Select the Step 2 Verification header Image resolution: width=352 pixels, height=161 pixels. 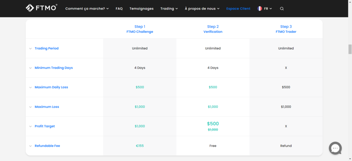tap(213, 29)
